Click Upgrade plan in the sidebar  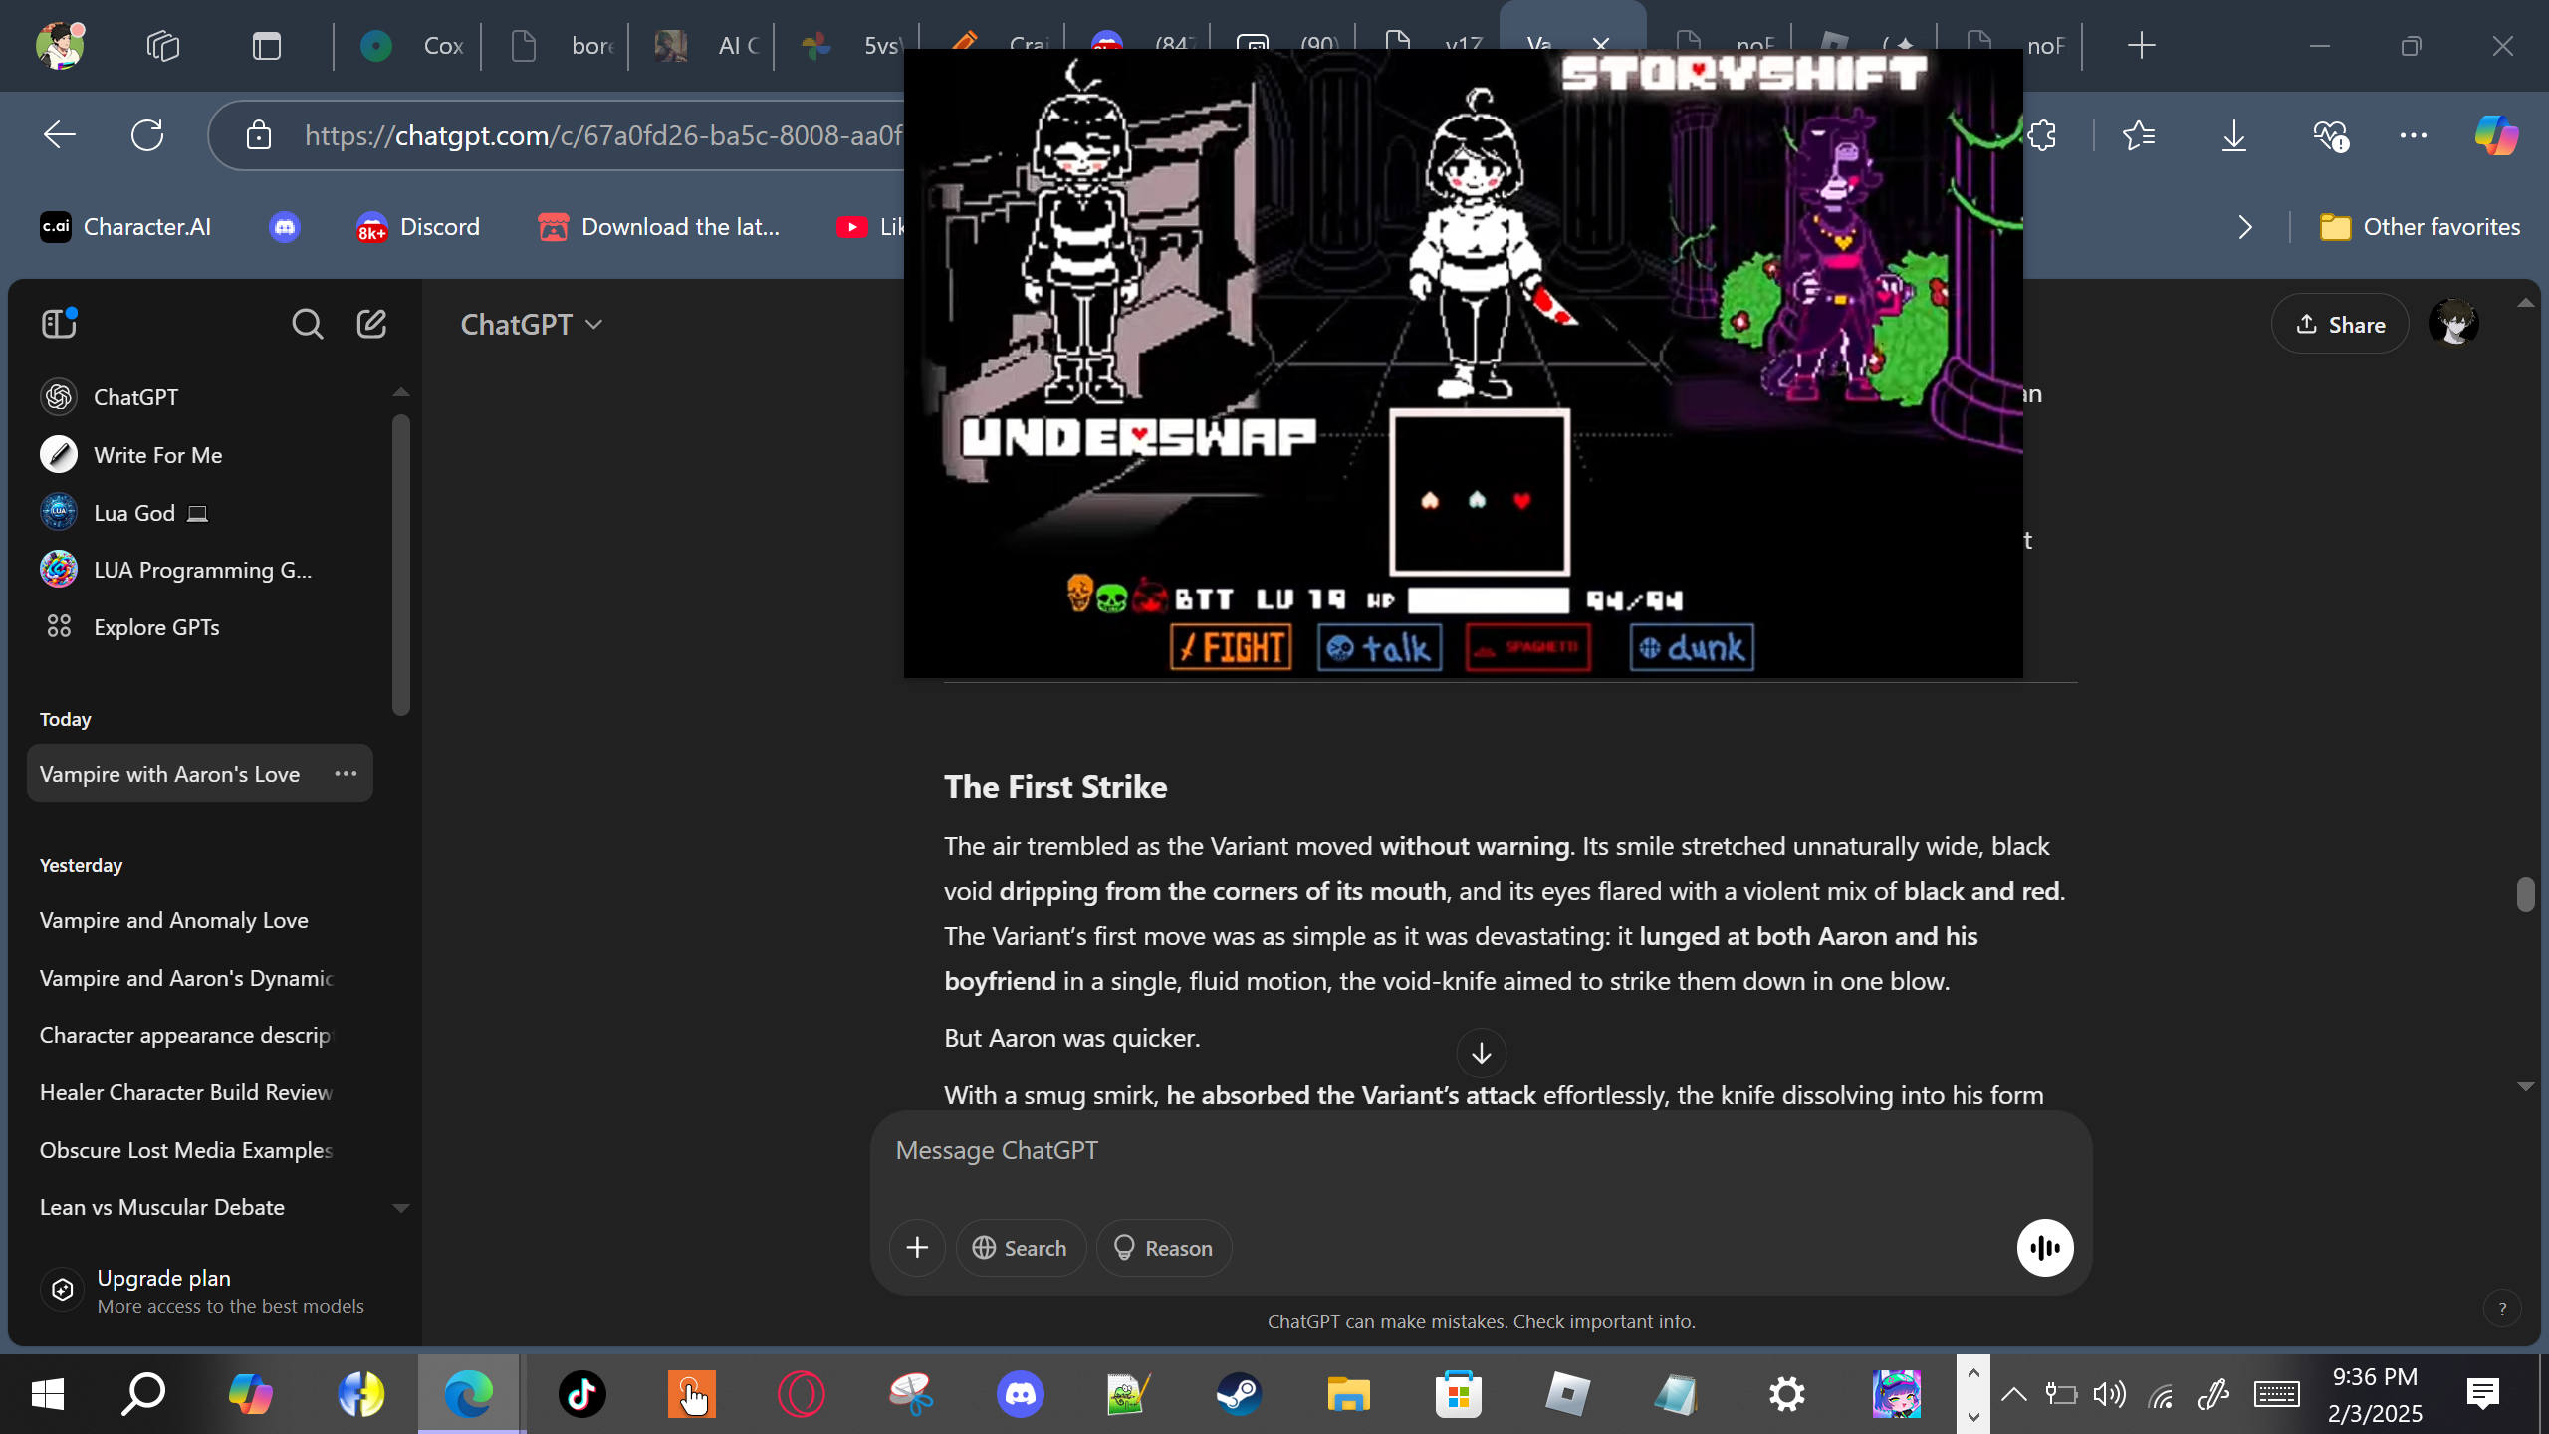pos(203,1291)
